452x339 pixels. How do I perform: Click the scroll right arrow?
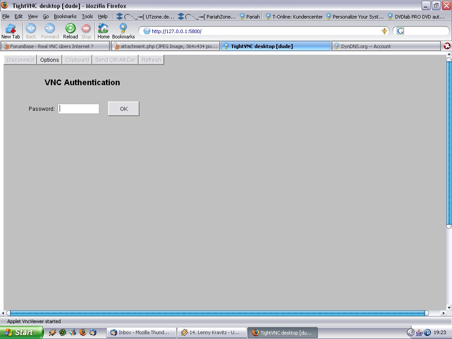click(444, 313)
